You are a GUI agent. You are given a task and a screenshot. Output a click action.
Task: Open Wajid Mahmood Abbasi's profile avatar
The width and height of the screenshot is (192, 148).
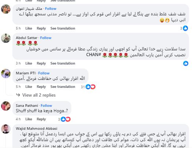tap(6, 129)
